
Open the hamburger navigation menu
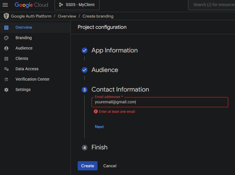tap(5, 5)
